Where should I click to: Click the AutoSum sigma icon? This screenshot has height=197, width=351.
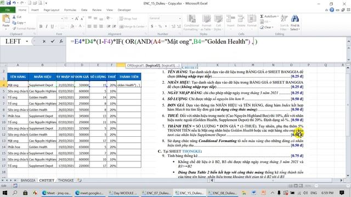pyautogui.click(x=262, y=16)
